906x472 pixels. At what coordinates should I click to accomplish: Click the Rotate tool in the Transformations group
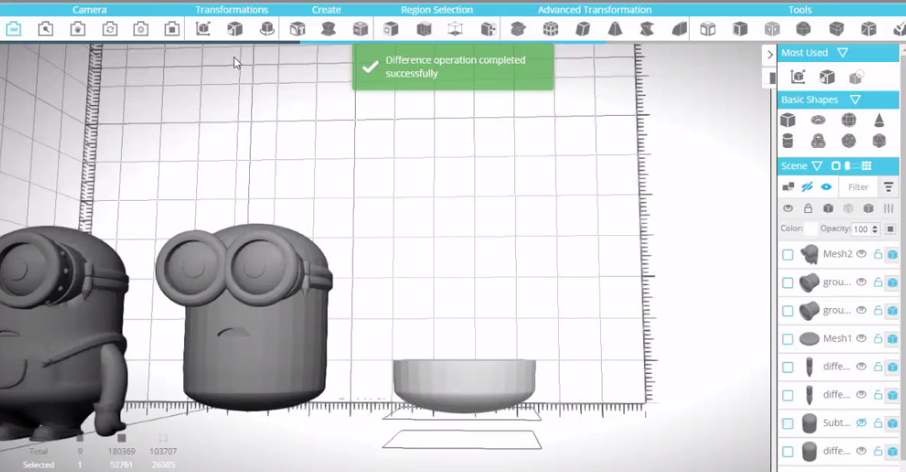click(267, 29)
